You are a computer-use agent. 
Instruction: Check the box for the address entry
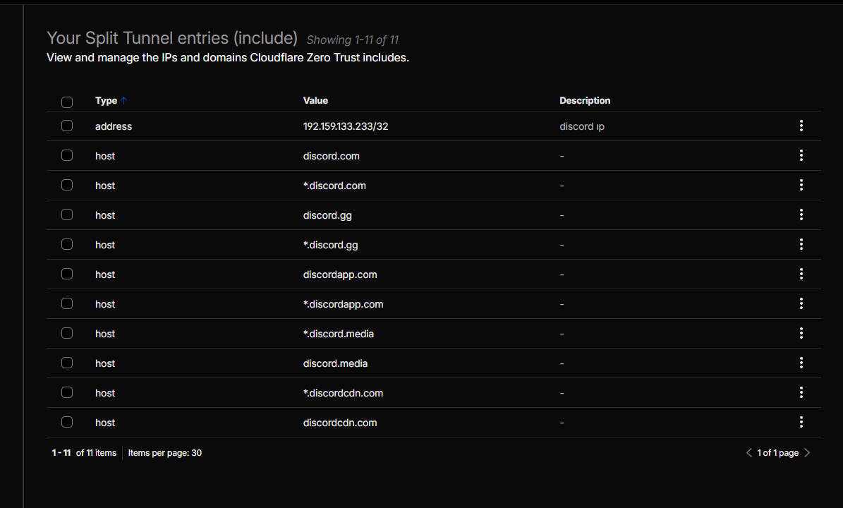pyautogui.click(x=67, y=126)
